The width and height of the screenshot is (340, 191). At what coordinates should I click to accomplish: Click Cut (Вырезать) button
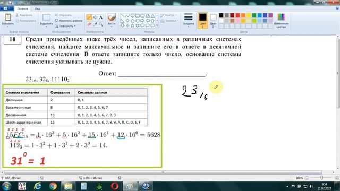click(24, 15)
